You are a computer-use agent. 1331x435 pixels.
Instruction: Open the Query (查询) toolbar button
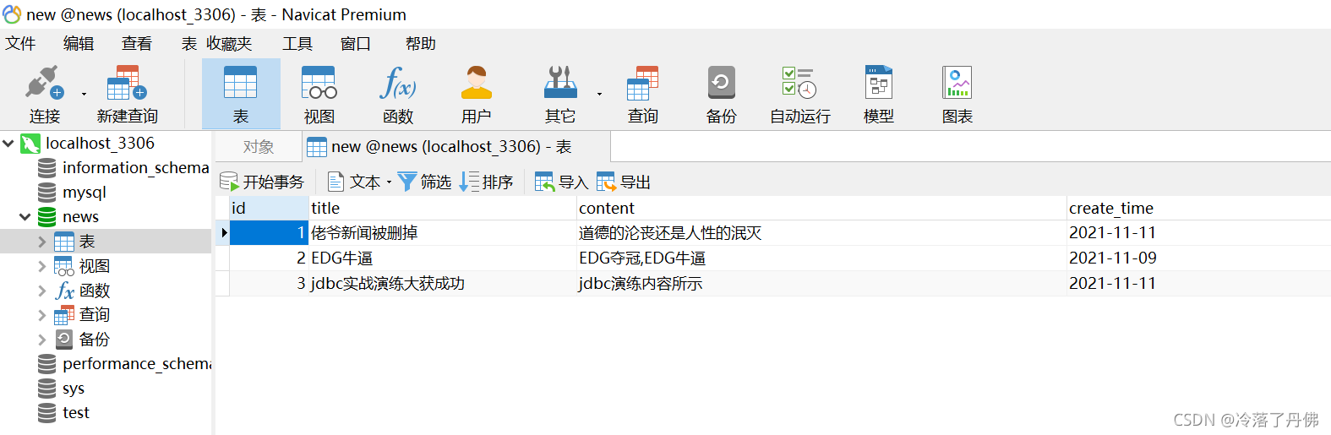[x=643, y=95]
